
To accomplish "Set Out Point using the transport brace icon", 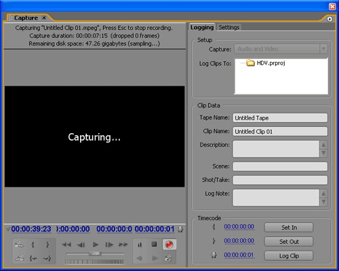I will (47, 245).
